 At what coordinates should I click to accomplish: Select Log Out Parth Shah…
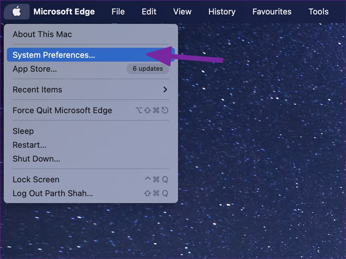click(91, 193)
